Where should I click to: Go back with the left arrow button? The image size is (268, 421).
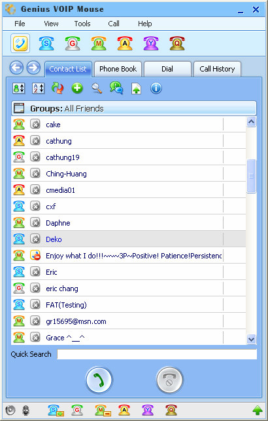pos(16,68)
